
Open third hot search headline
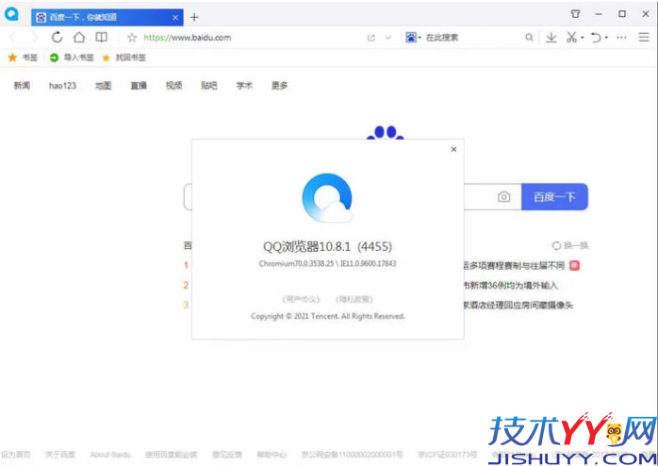[x=518, y=306]
